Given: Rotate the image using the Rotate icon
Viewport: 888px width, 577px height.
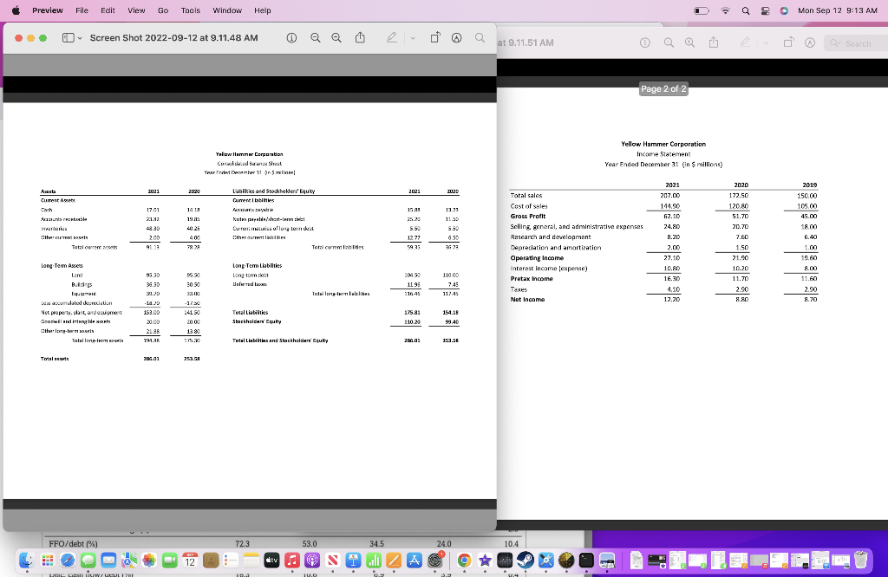Looking at the screenshot, I should pyautogui.click(x=435, y=38).
